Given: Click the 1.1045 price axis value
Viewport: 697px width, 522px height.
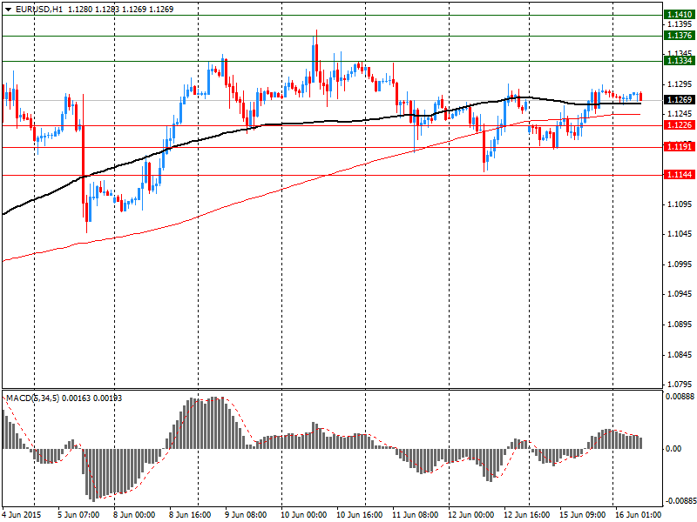Looking at the screenshot, I should click(x=680, y=234).
